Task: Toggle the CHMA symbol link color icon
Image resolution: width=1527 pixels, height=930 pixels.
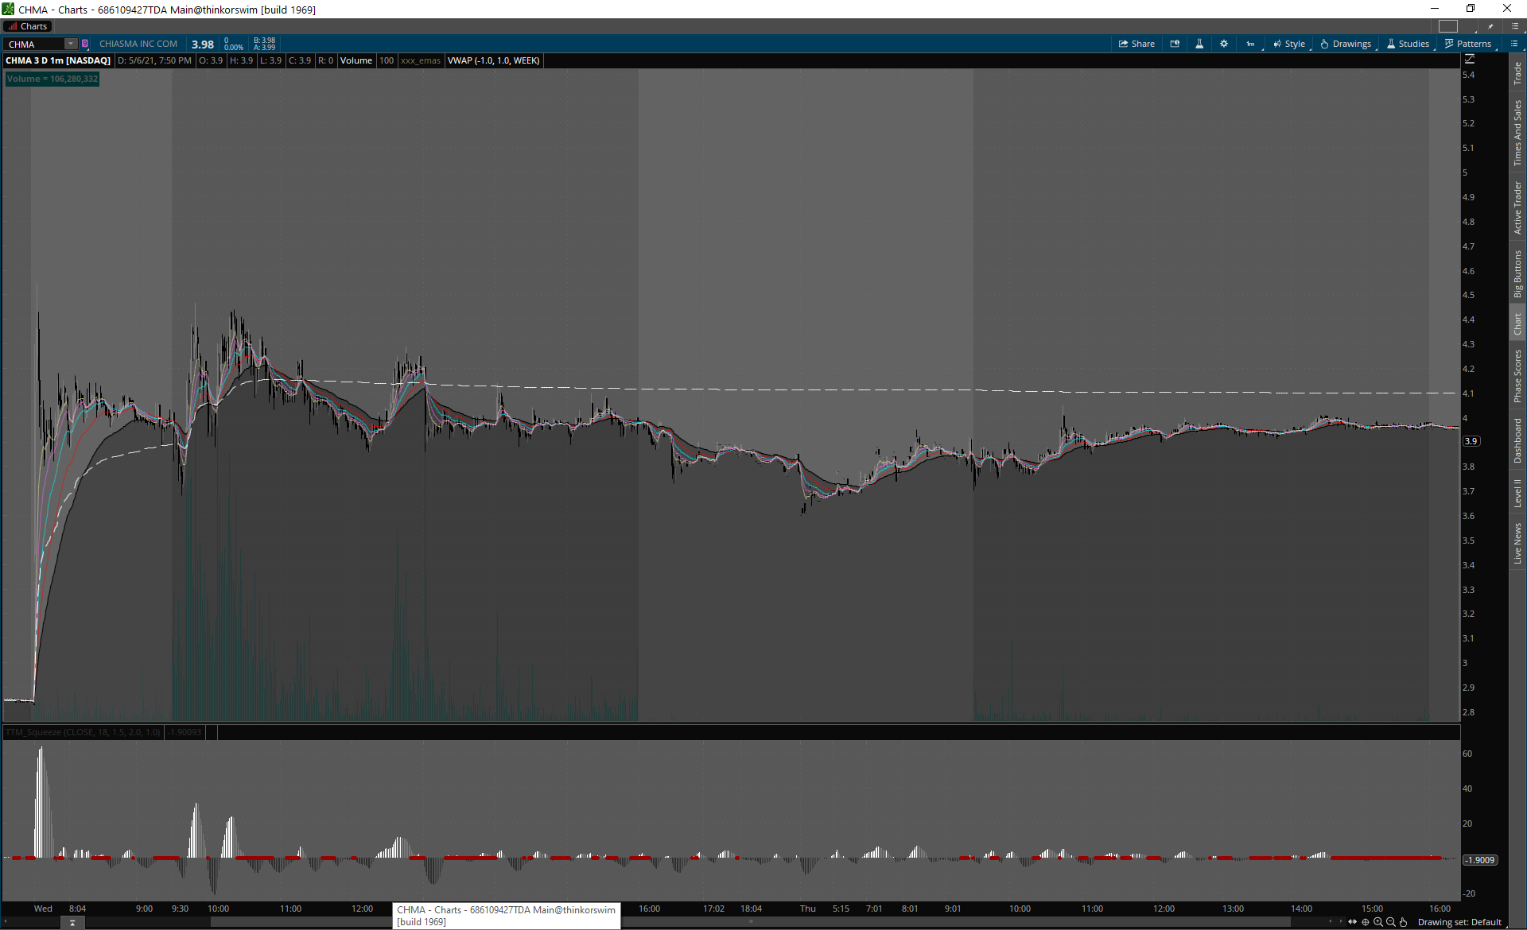Action: (x=85, y=44)
